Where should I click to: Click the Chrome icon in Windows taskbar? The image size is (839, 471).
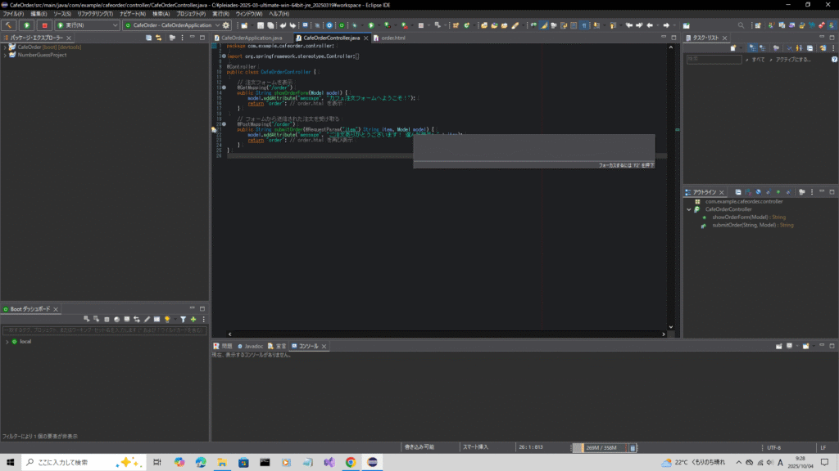[x=350, y=462]
